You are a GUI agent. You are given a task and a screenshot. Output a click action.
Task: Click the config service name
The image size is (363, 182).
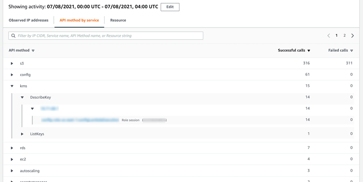coord(25,75)
